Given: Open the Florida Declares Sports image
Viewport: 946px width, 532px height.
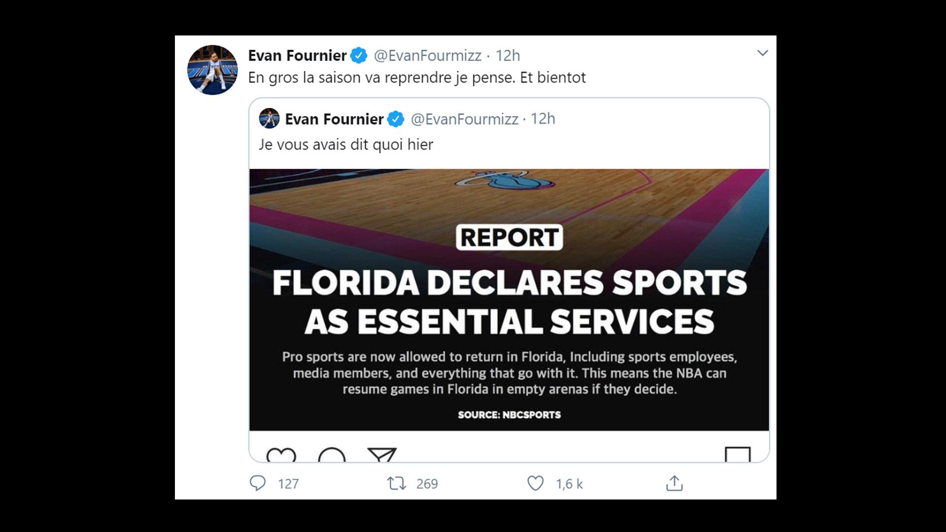Looking at the screenshot, I should (x=509, y=299).
